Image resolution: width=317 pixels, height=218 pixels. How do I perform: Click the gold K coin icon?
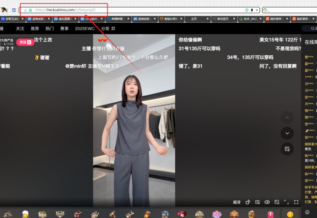click(290, 214)
